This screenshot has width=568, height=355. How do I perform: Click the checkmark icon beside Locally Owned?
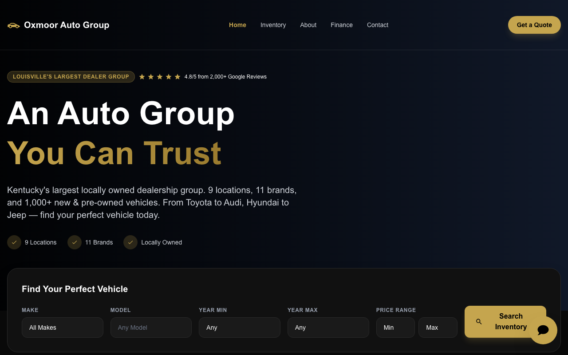tap(130, 242)
